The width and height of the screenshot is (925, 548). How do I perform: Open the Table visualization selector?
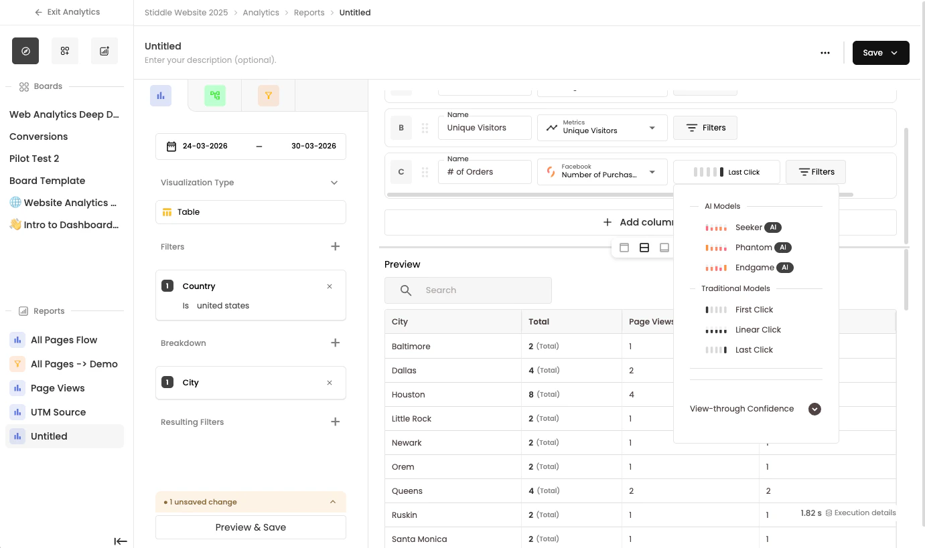coord(251,212)
